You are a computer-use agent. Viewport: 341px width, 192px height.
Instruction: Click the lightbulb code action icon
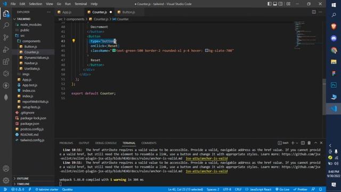tap(74, 41)
